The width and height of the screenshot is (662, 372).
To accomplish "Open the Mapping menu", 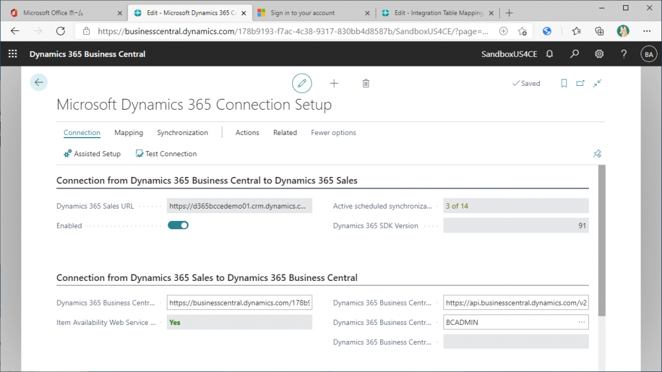I will coord(129,132).
